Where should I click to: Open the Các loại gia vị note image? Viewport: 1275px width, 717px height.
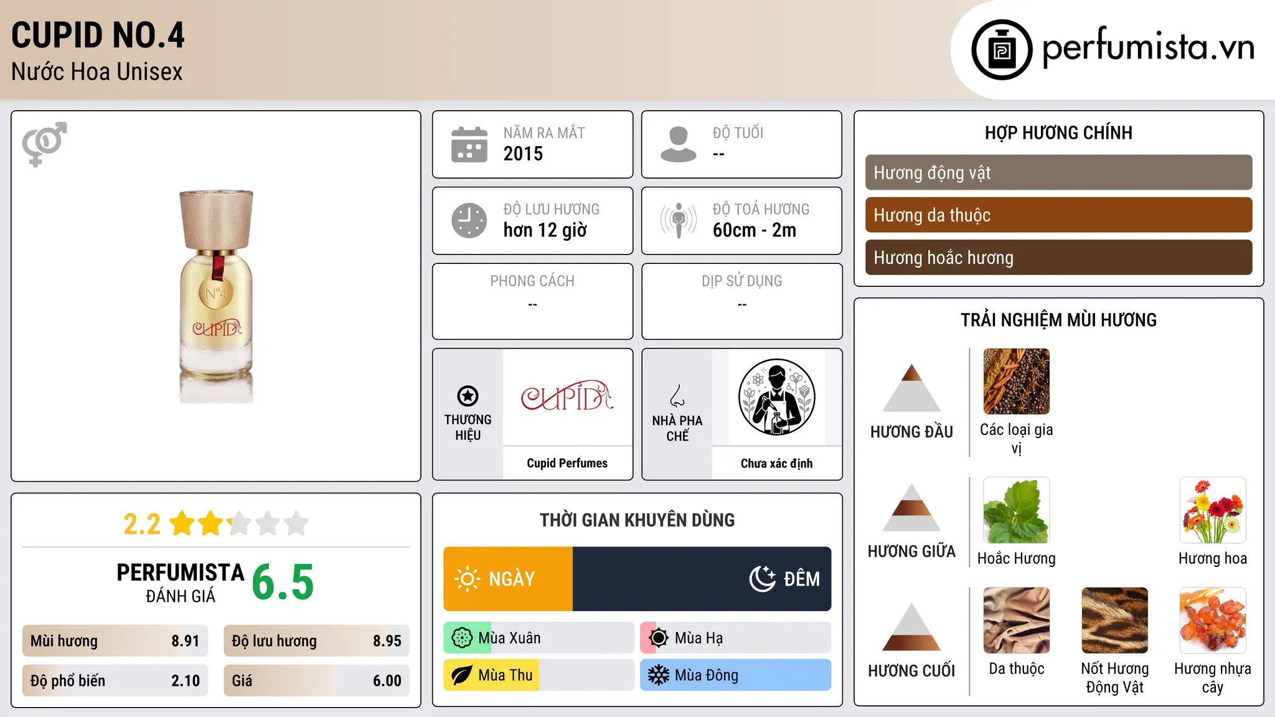(x=1017, y=382)
